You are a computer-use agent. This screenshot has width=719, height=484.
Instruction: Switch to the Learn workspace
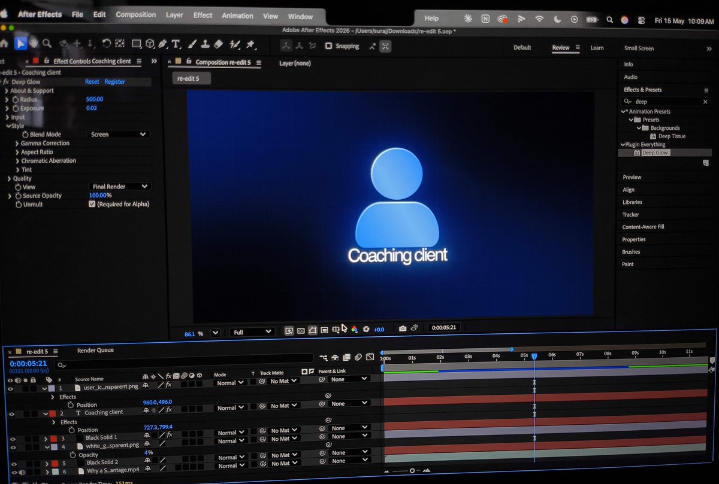pos(597,48)
